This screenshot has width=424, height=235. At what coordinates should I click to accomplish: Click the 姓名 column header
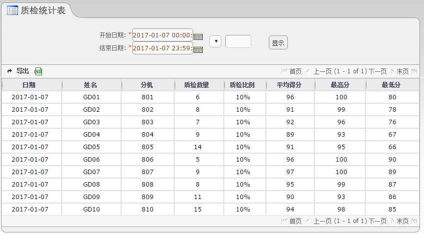click(91, 85)
